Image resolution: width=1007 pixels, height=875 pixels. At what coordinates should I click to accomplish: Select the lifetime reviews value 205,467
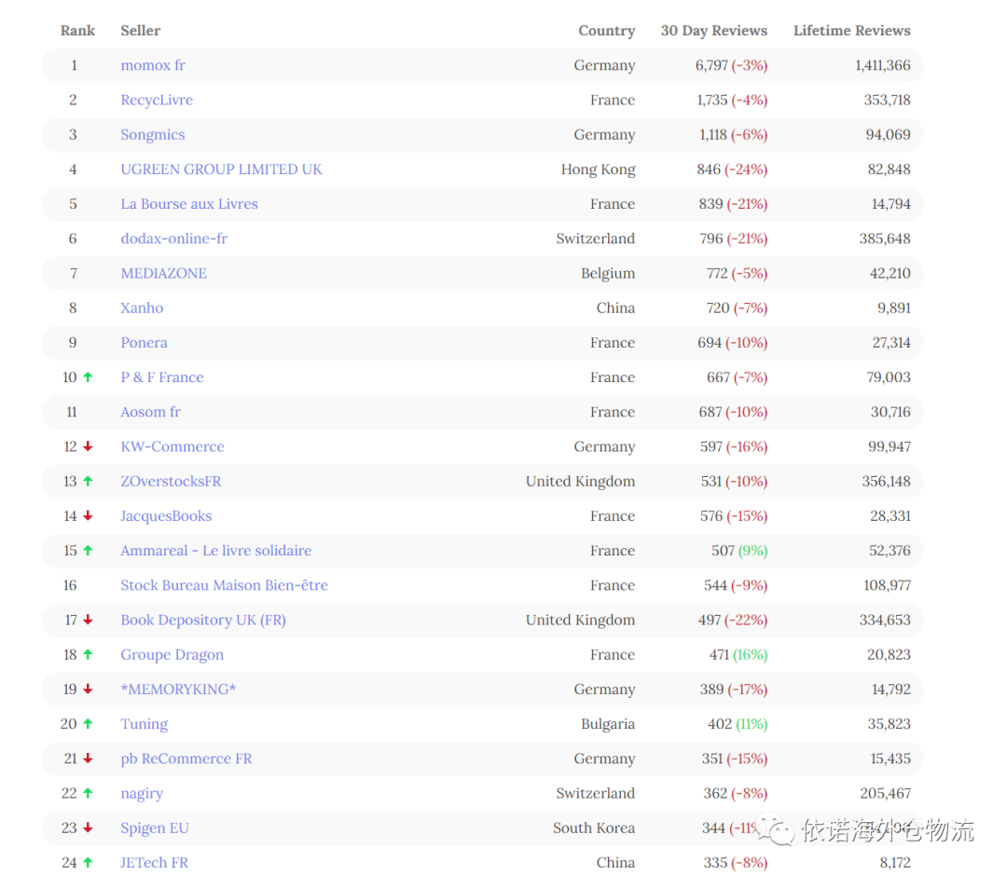point(886,794)
